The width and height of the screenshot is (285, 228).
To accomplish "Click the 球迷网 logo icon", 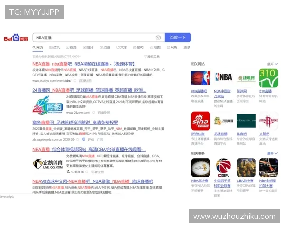I will [246, 78].
